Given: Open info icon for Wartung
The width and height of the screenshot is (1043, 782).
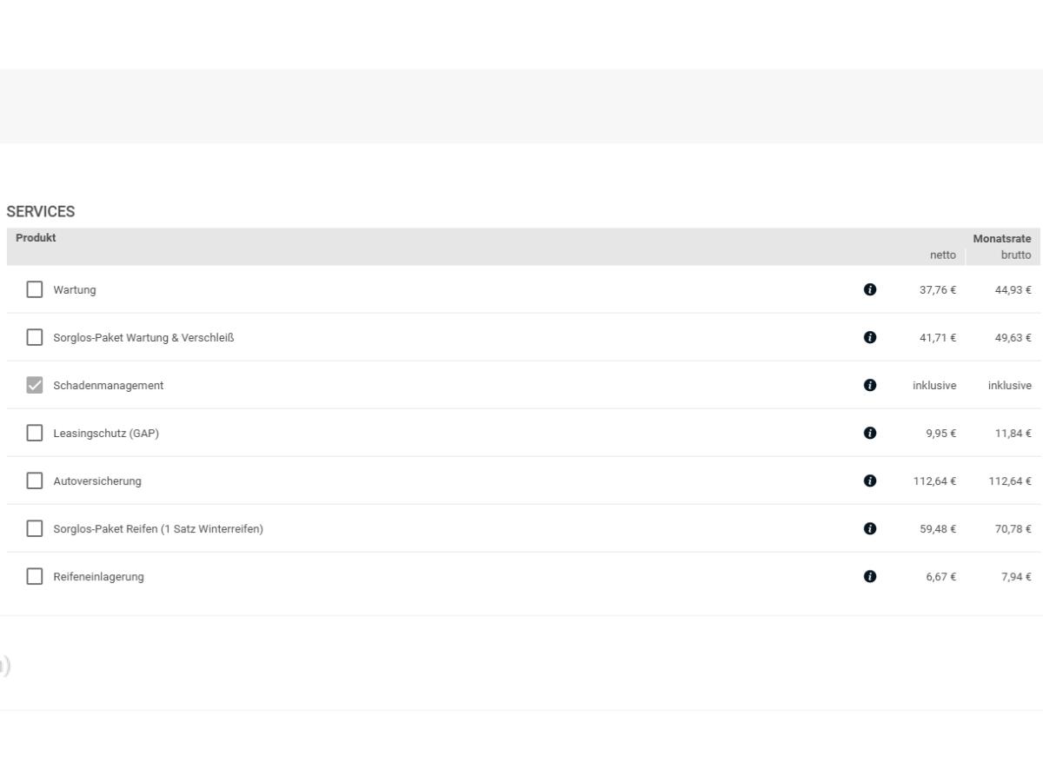Looking at the screenshot, I should 870,289.
